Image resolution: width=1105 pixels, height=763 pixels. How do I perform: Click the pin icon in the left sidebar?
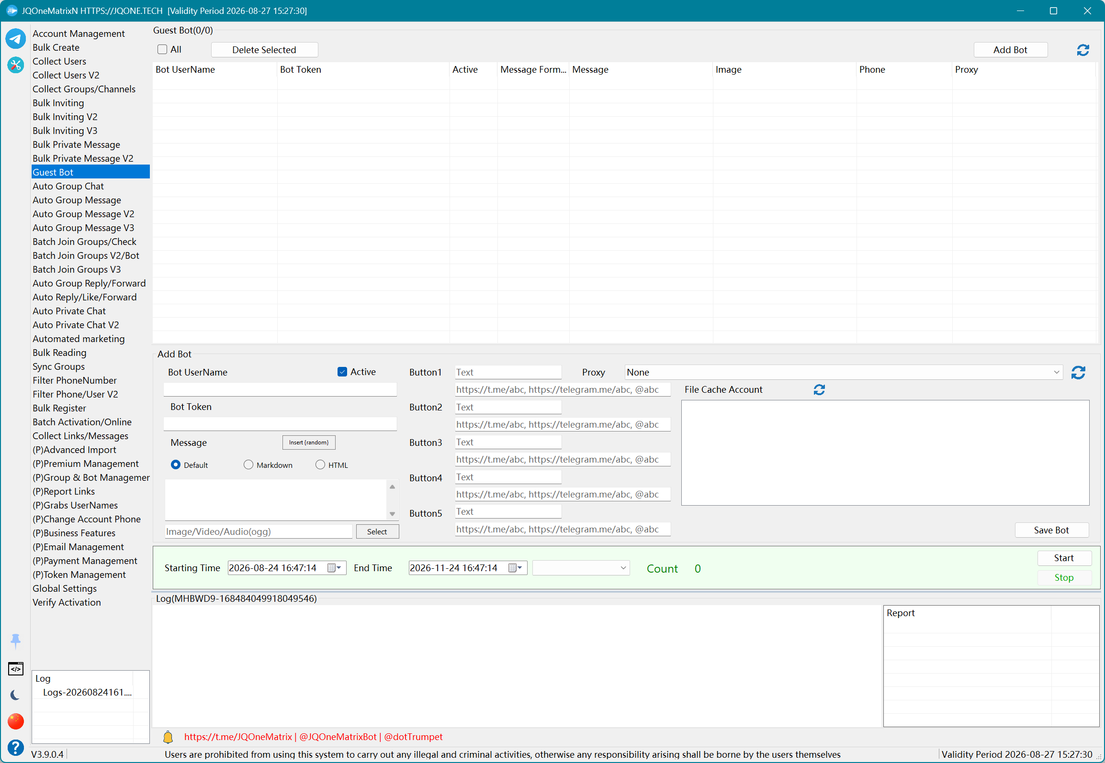[x=15, y=641]
